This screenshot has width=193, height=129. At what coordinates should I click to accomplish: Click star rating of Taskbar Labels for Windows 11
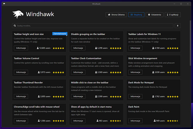pos(173,48)
